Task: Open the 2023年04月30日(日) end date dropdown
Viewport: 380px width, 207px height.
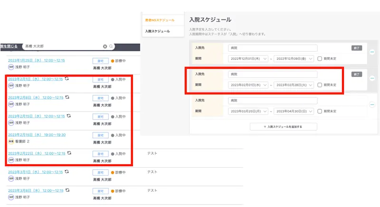Action: tap(294, 111)
